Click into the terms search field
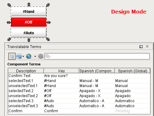Viewport: 154px width, 116px height. [97, 56]
